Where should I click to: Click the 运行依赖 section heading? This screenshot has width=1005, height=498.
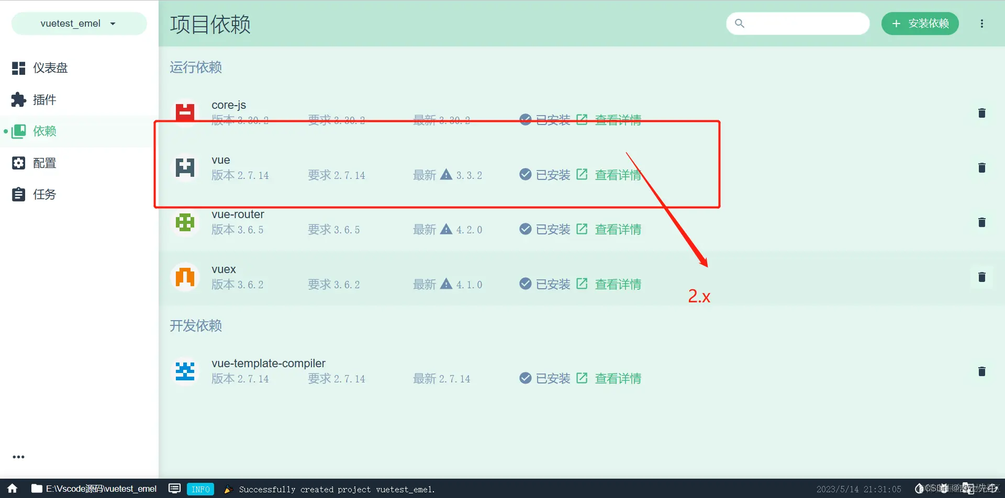196,67
